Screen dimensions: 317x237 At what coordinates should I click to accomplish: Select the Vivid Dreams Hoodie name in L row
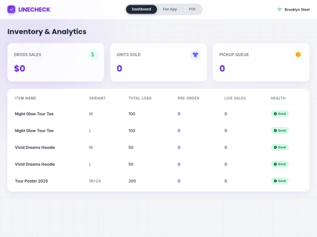35,164
